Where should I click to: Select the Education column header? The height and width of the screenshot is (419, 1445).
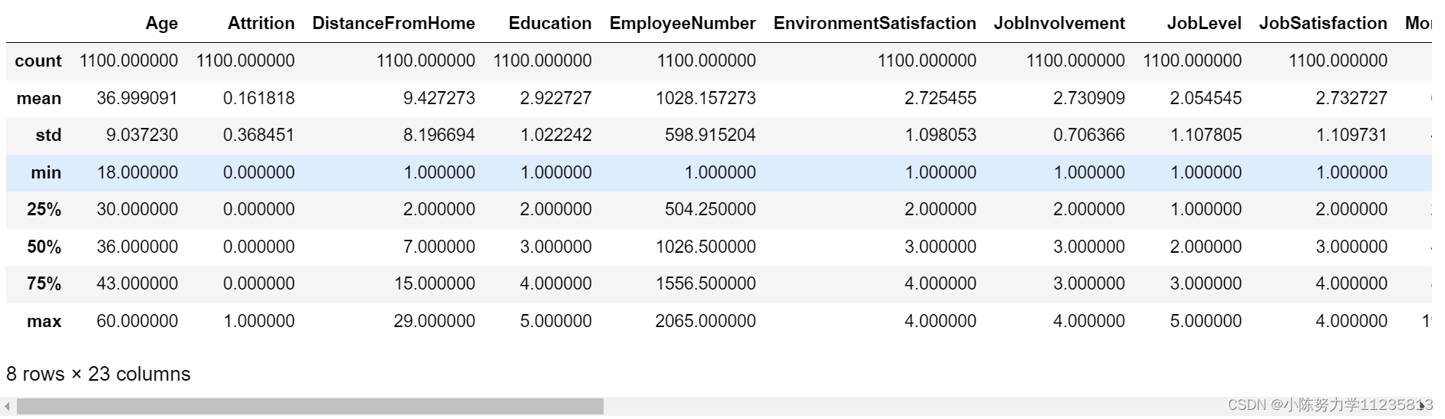(550, 24)
